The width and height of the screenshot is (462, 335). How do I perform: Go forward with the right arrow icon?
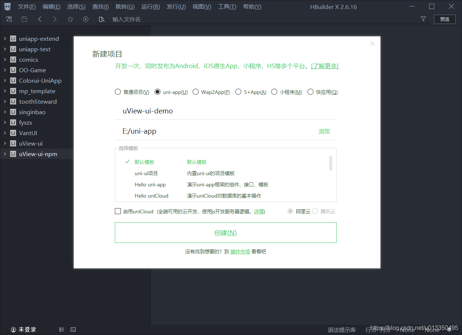(x=55, y=19)
